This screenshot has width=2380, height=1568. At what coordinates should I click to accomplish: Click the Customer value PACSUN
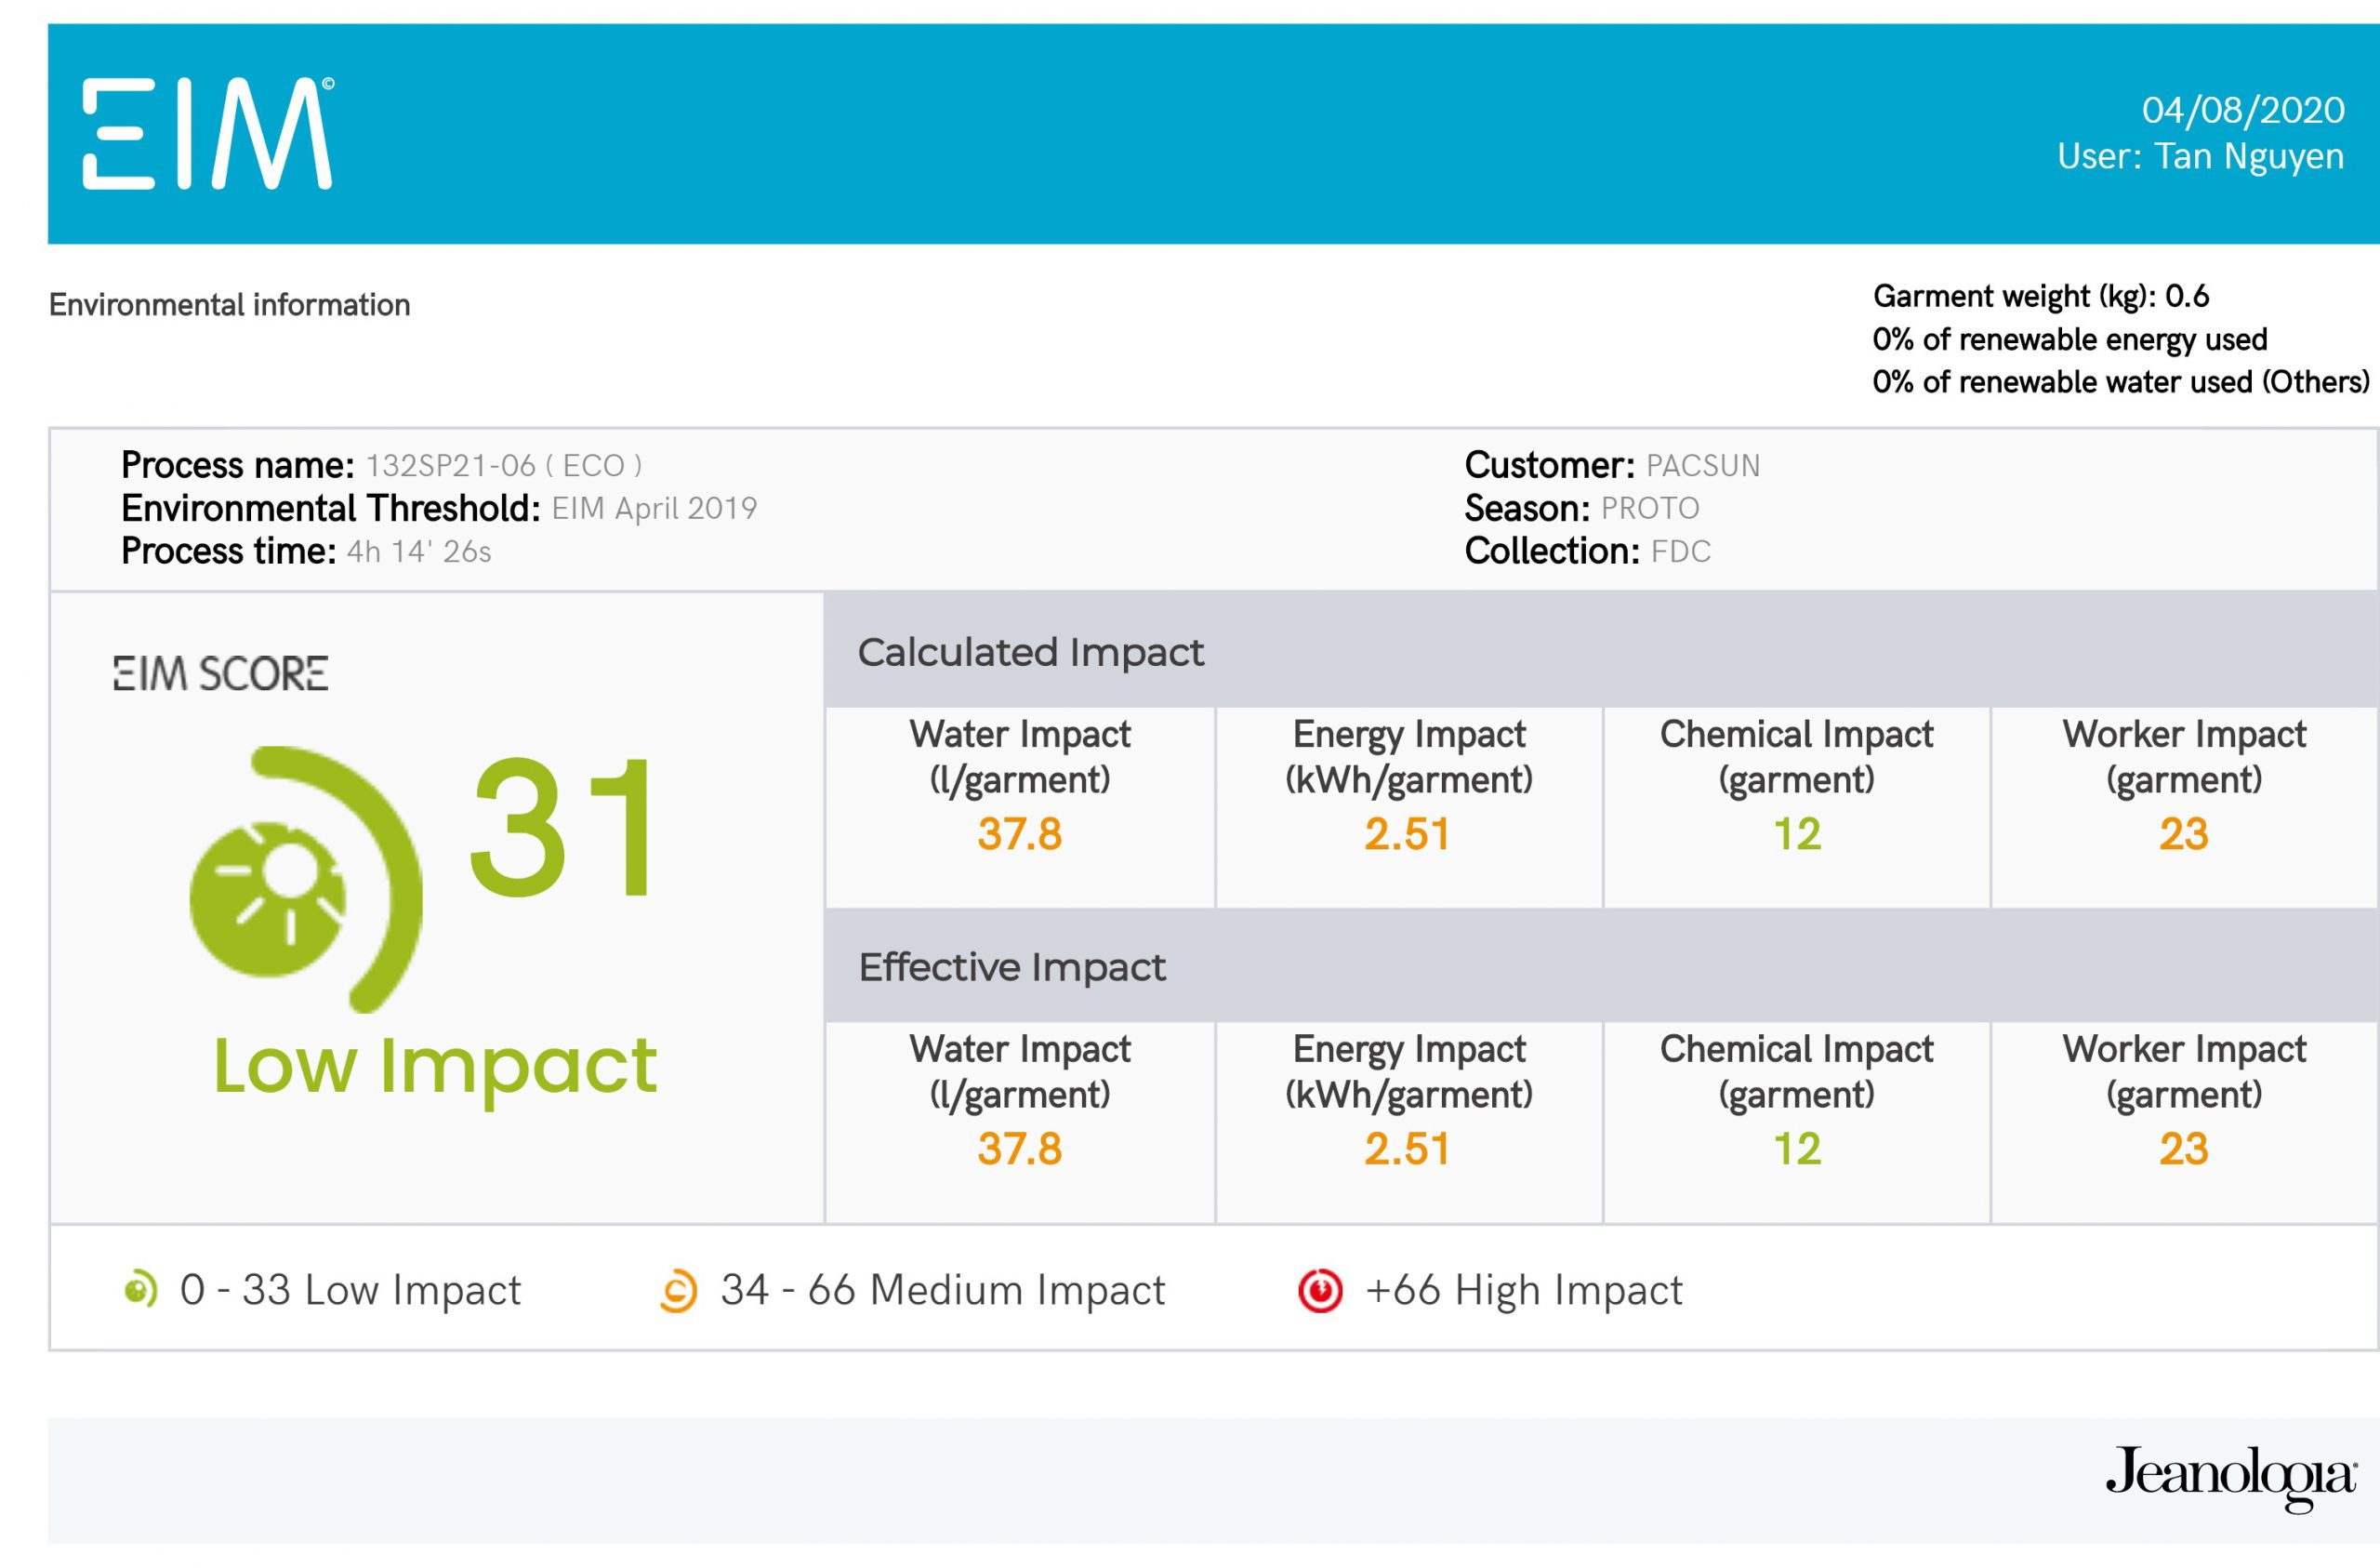click(x=1703, y=465)
